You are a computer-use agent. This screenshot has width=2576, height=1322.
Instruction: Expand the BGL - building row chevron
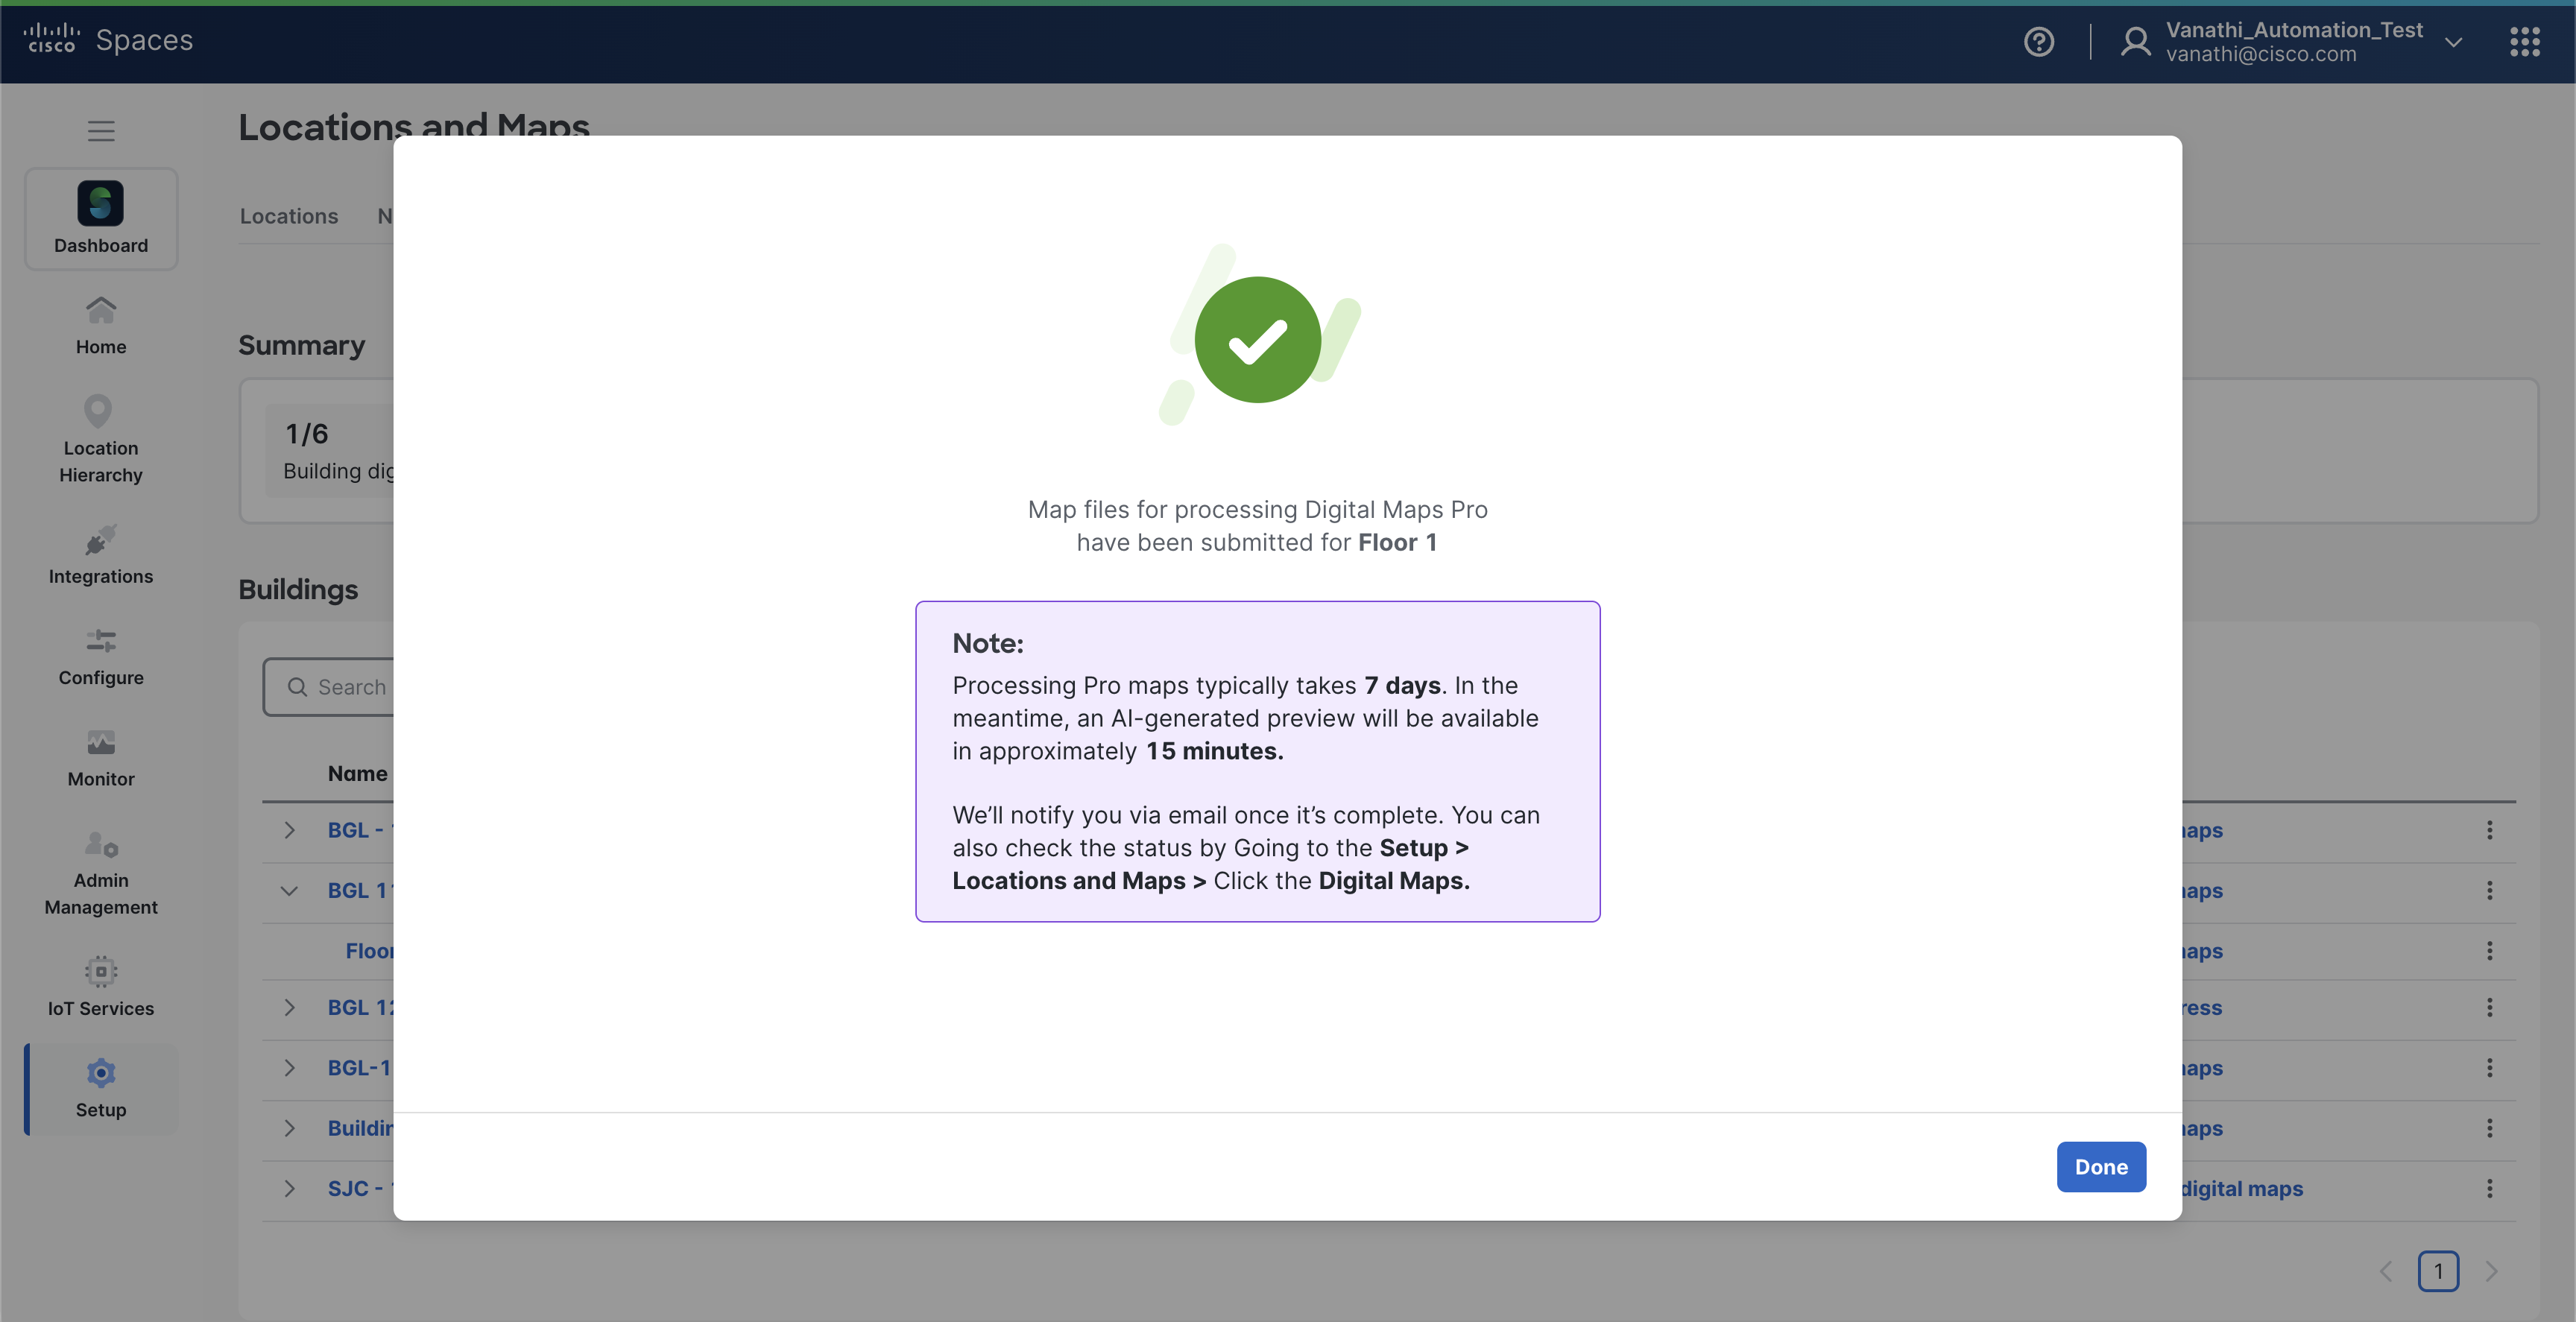289,830
